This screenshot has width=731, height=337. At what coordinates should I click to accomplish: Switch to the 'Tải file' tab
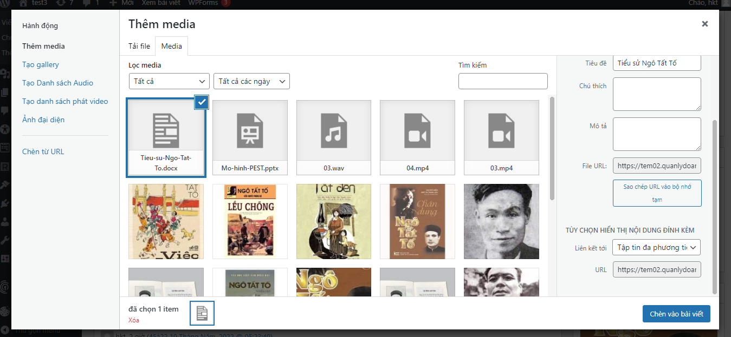tap(139, 46)
